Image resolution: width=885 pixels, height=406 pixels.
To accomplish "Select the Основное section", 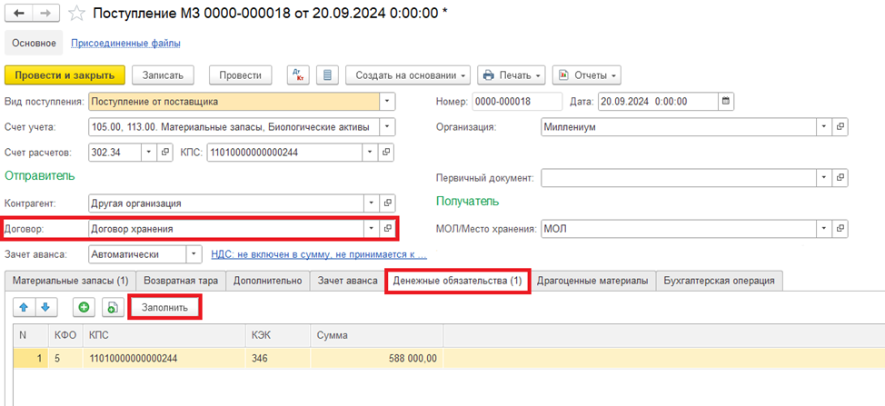I will click(34, 43).
